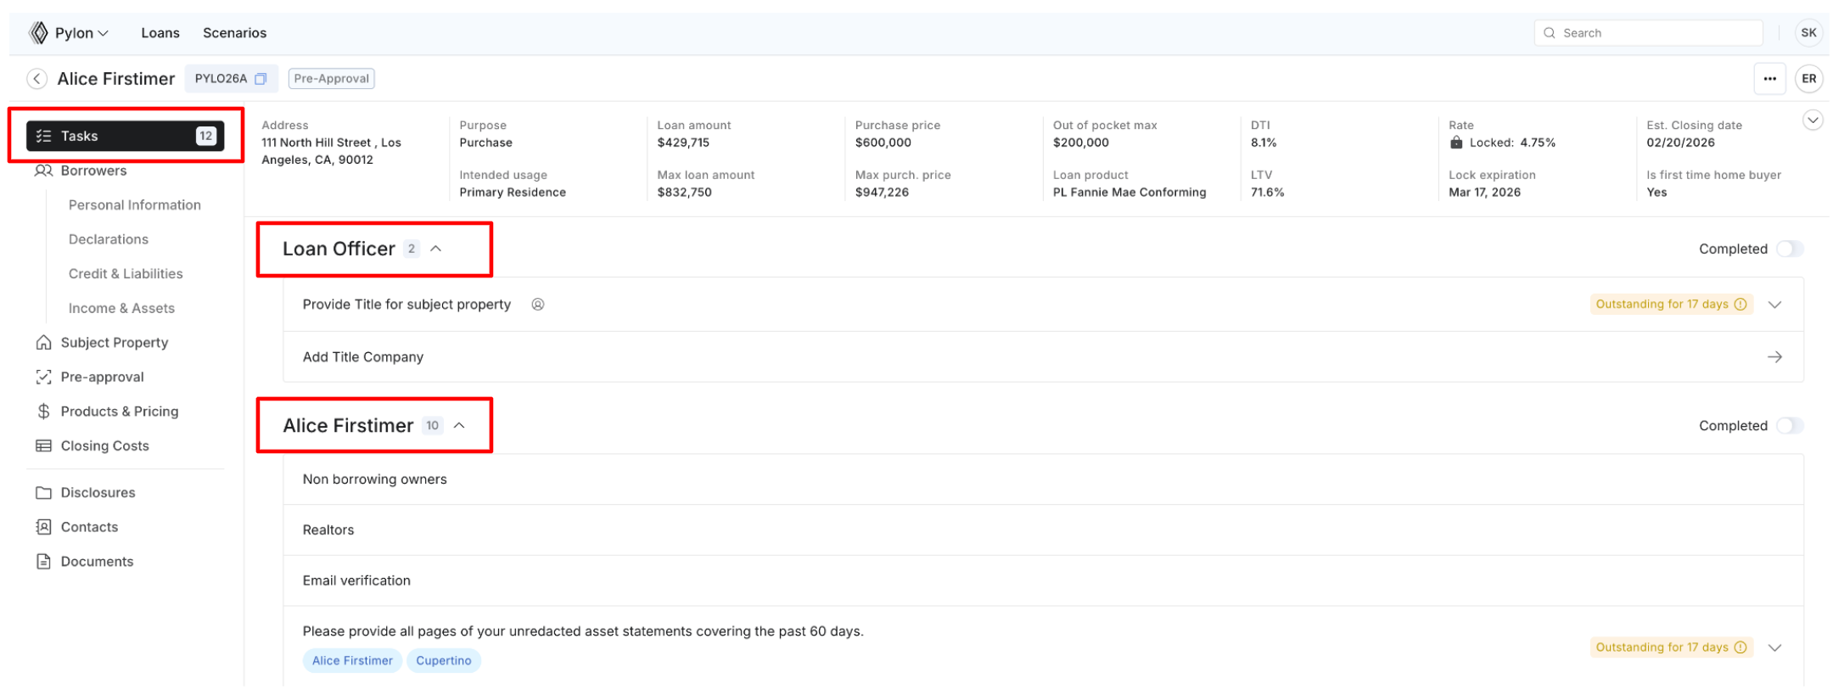Viewport: 1833px width, 689px height.
Task: Click the rate lock padlock icon
Action: [1456, 143]
